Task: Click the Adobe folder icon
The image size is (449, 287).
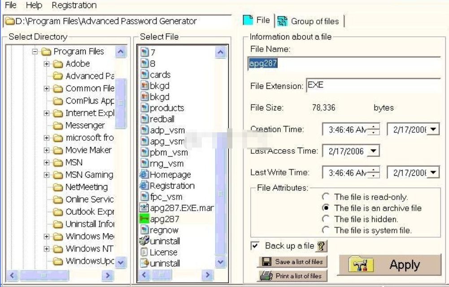Action: [x=58, y=64]
